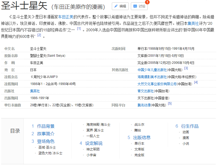Screen dimensions: 219x167
Task: Click the value 《周刊少年JUMP》
Action: pyautogui.click(x=44, y=77)
